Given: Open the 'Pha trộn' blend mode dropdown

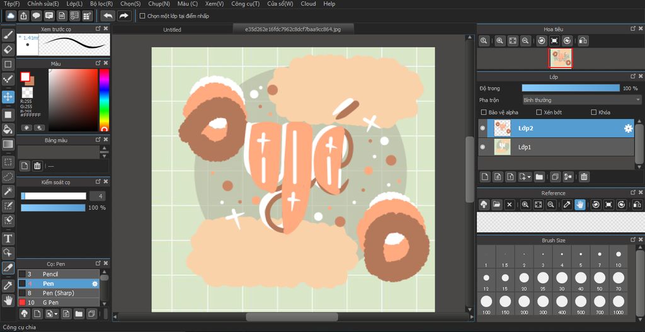Looking at the screenshot, I should pos(581,100).
